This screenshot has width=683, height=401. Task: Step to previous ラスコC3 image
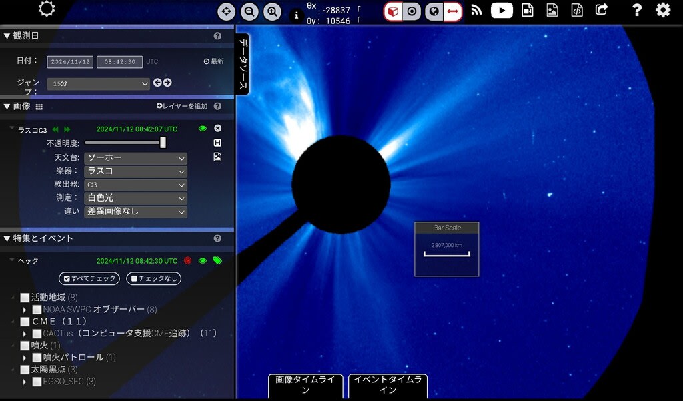55,129
